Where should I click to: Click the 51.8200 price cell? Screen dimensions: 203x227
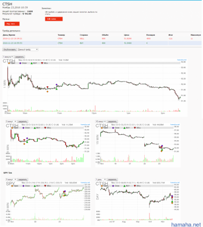[x=128, y=38]
